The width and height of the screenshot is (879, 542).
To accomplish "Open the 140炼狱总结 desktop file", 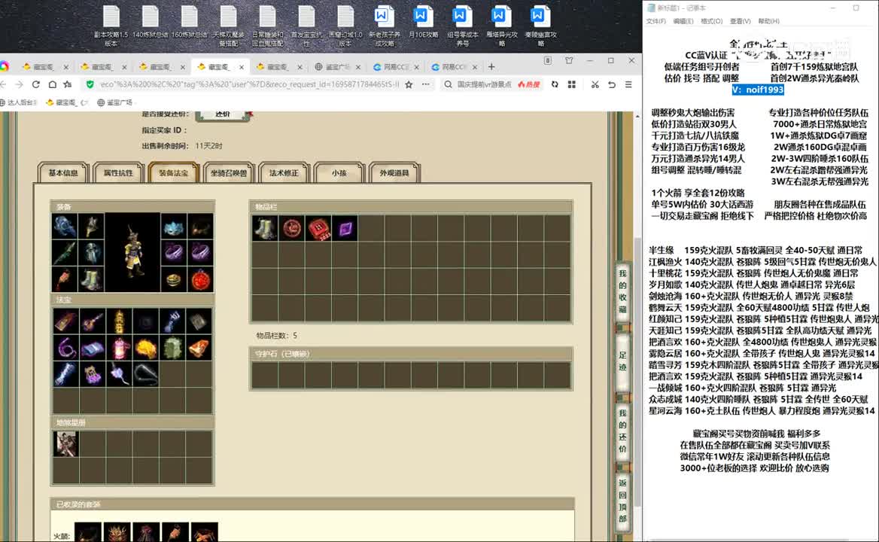I will pos(151,23).
